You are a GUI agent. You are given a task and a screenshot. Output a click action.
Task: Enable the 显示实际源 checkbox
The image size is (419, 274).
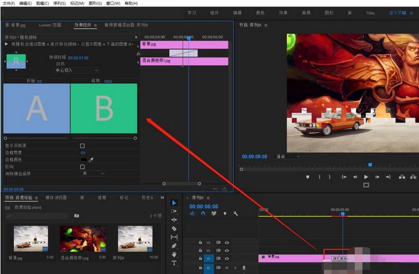pos(82,146)
